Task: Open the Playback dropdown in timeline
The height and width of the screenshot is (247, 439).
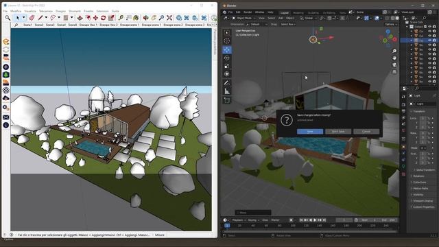Action: (x=239, y=220)
